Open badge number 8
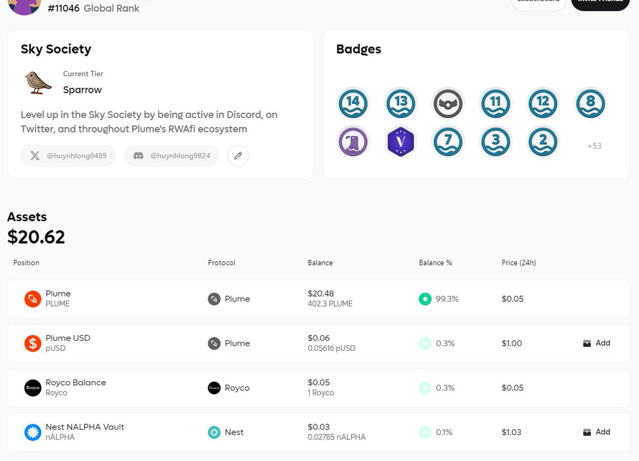639x461 pixels. click(591, 103)
